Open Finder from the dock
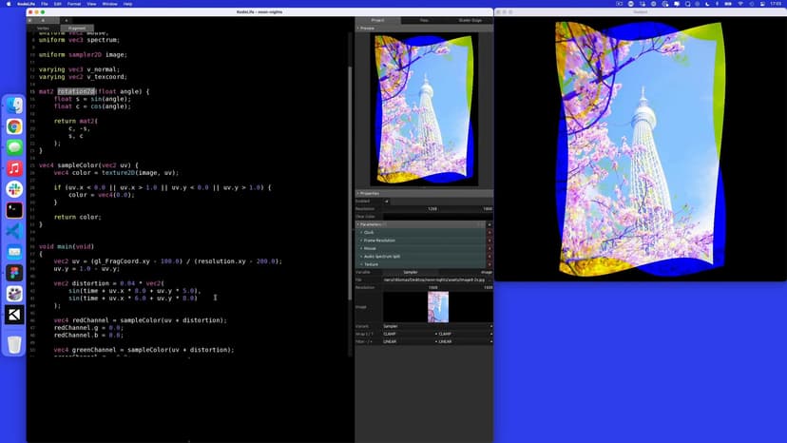This screenshot has width=787, height=443. [14, 106]
